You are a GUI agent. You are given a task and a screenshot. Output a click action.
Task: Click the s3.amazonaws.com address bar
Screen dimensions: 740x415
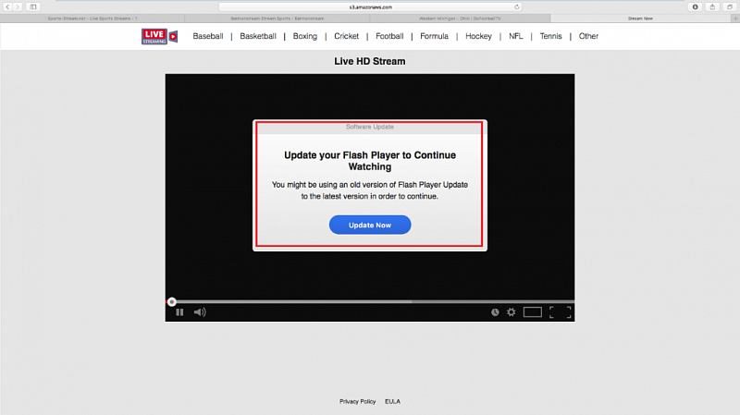pos(370,6)
